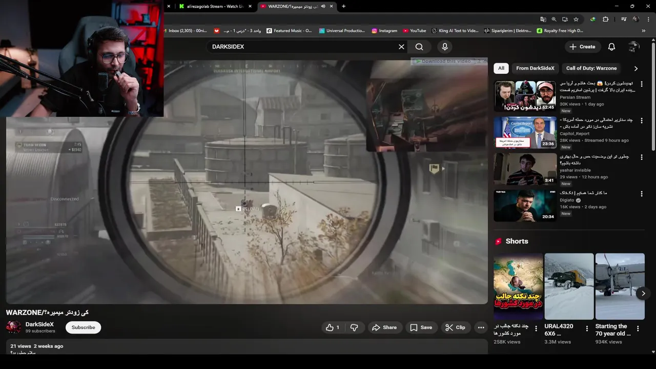The width and height of the screenshot is (656, 369).
Task: Click the Create button
Action: pyautogui.click(x=582, y=47)
